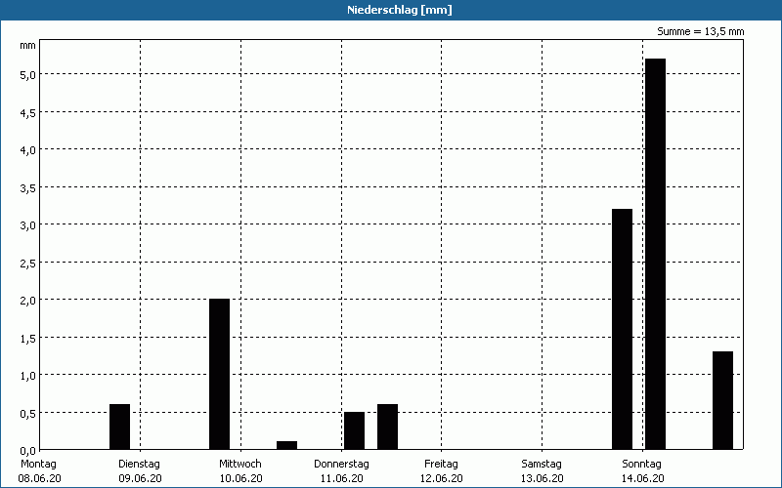The width and height of the screenshot is (782, 488).
Task: Click the '4,0' y-axis value
Action: point(27,150)
